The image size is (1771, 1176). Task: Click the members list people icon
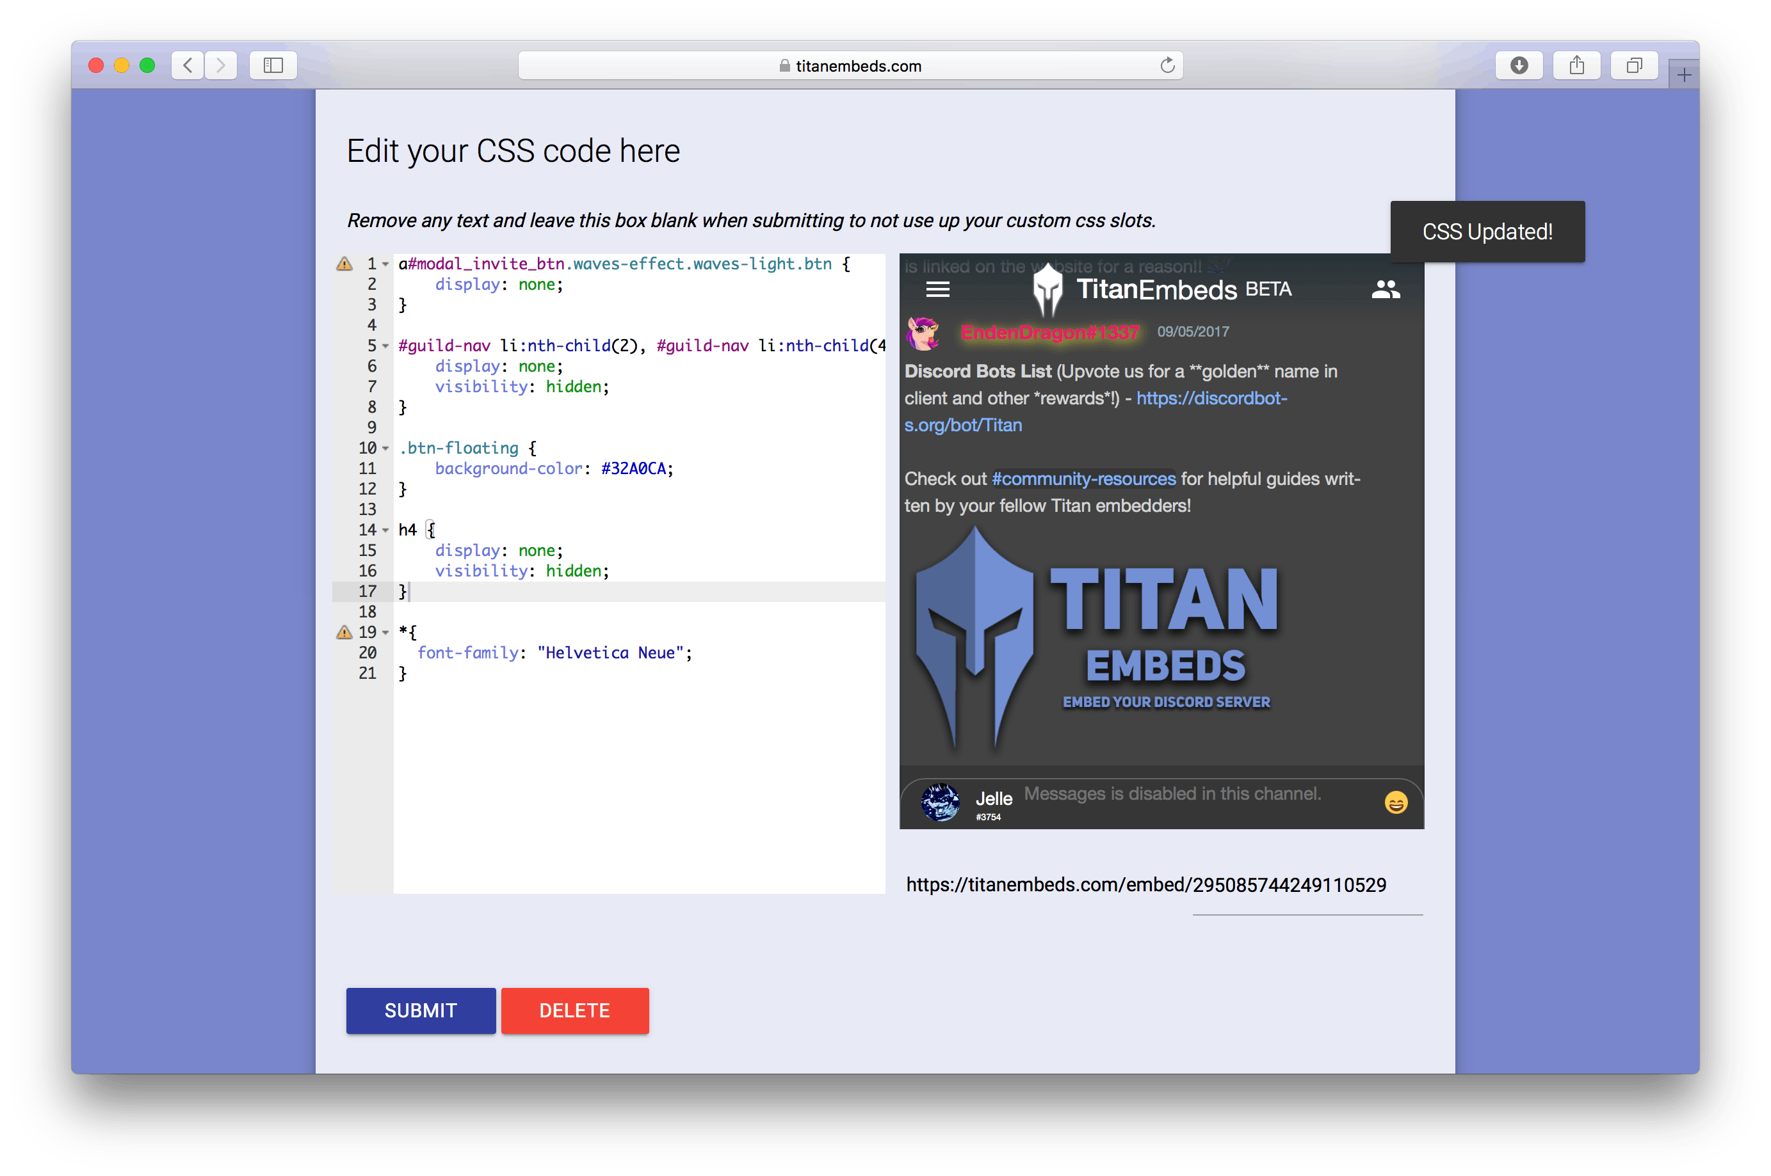pyautogui.click(x=1386, y=289)
